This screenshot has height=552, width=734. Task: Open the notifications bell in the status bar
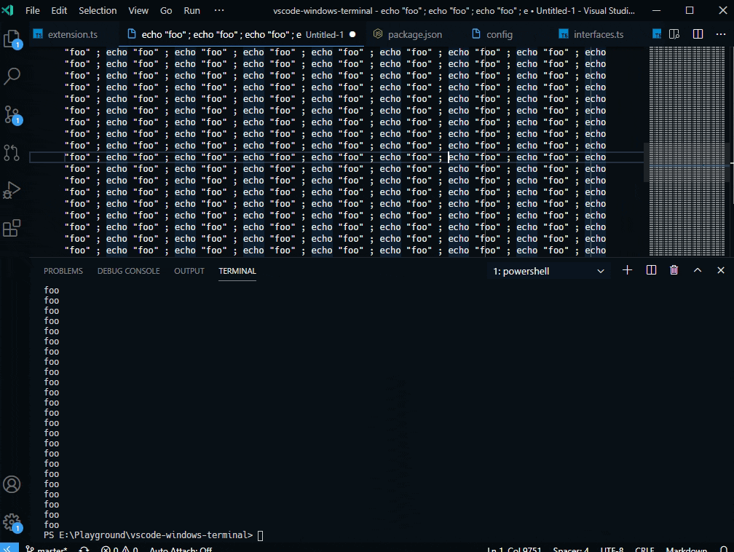point(724,548)
